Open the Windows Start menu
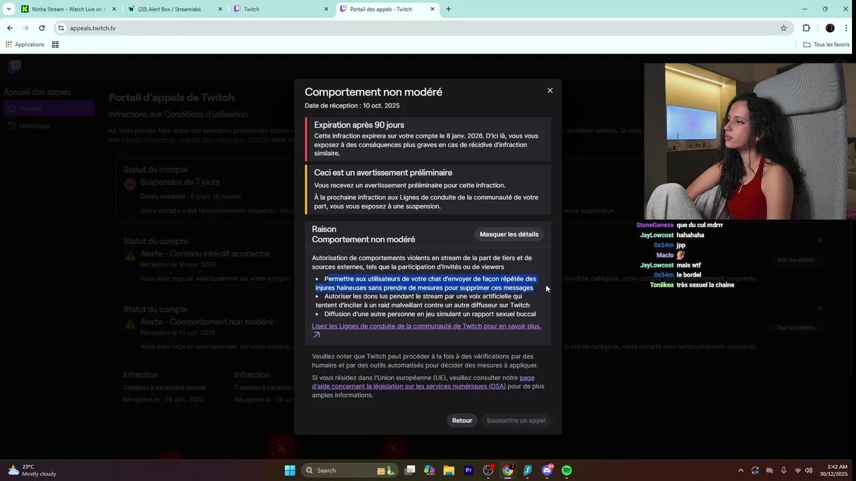Image resolution: width=856 pixels, height=481 pixels. coord(290,470)
